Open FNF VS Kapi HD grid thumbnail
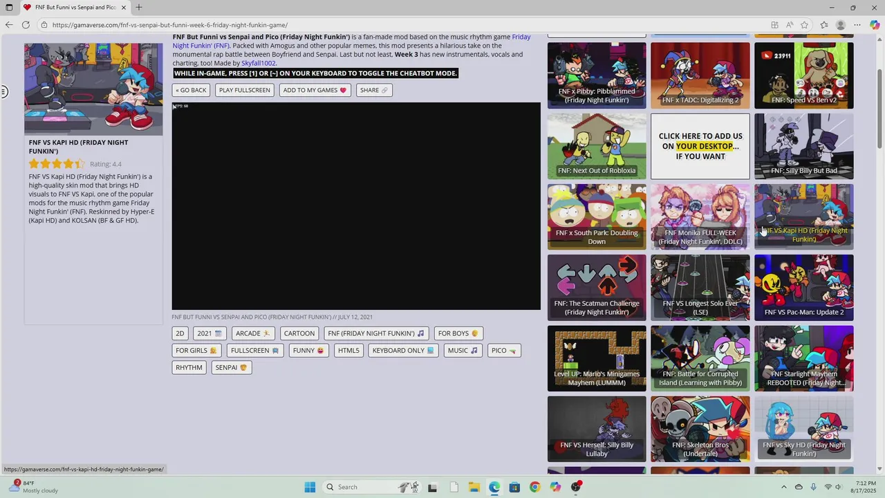Screen dimensions: 885x498 coord(804,217)
